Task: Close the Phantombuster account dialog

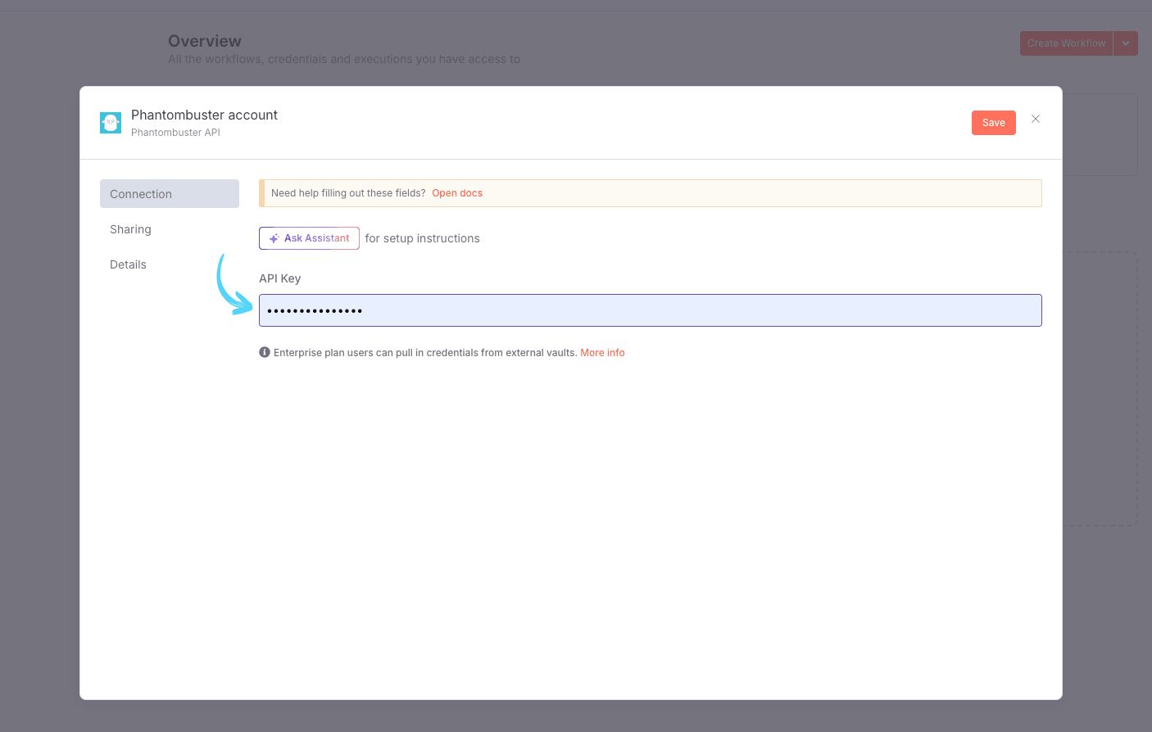Action: 1036,119
